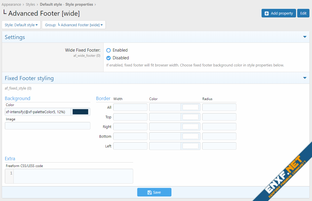Click the af_wide_footer (0) label
The image size is (312, 201).
tap(87, 56)
